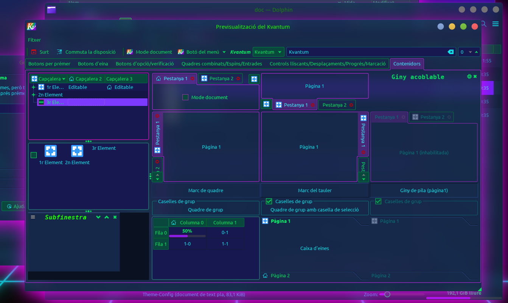Close the Giny acoblable dock panel

tap(475, 76)
